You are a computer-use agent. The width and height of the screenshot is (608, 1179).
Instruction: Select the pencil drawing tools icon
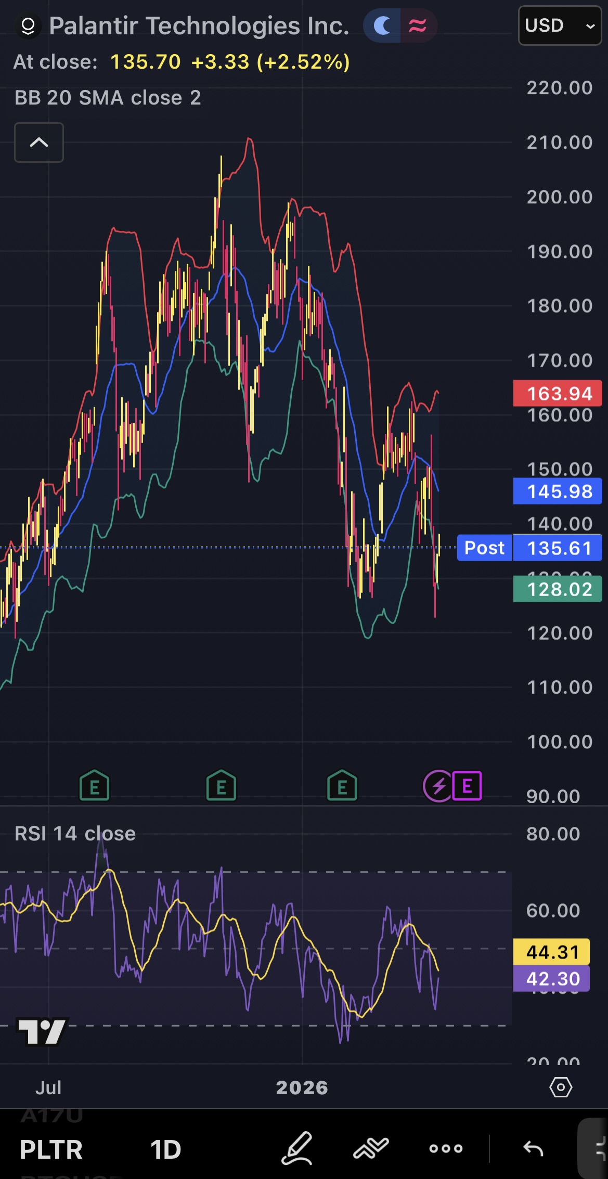pyautogui.click(x=297, y=1148)
